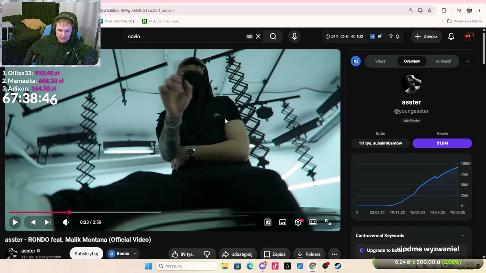Start voice search with microphone
The height and width of the screenshot is (273, 486).
(294, 36)
